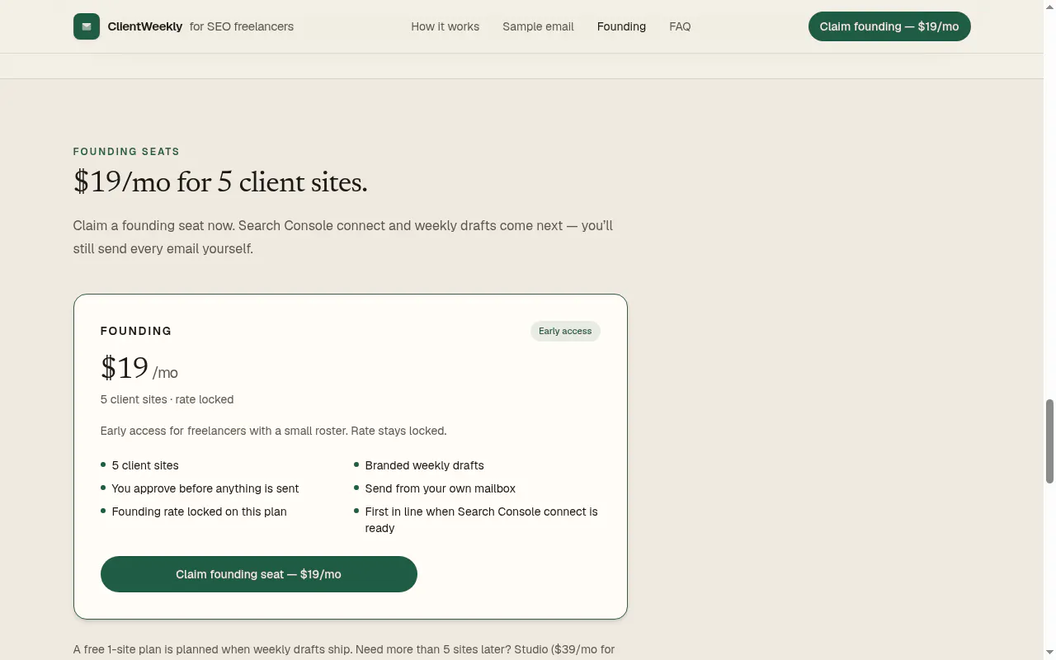Click 'Early access for freelancers' description
This screenshot has width=1056, height=660.
[273, 431]
